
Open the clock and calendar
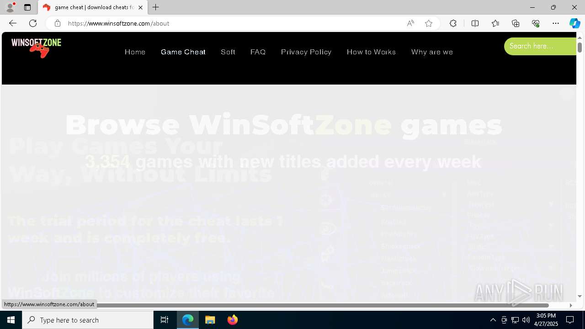tap(547, 320)
